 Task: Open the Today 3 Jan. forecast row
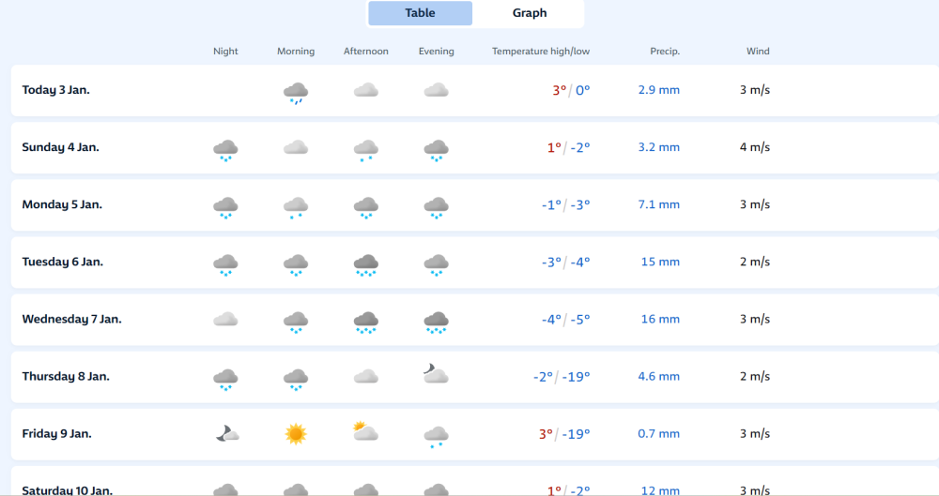[56, 90]
